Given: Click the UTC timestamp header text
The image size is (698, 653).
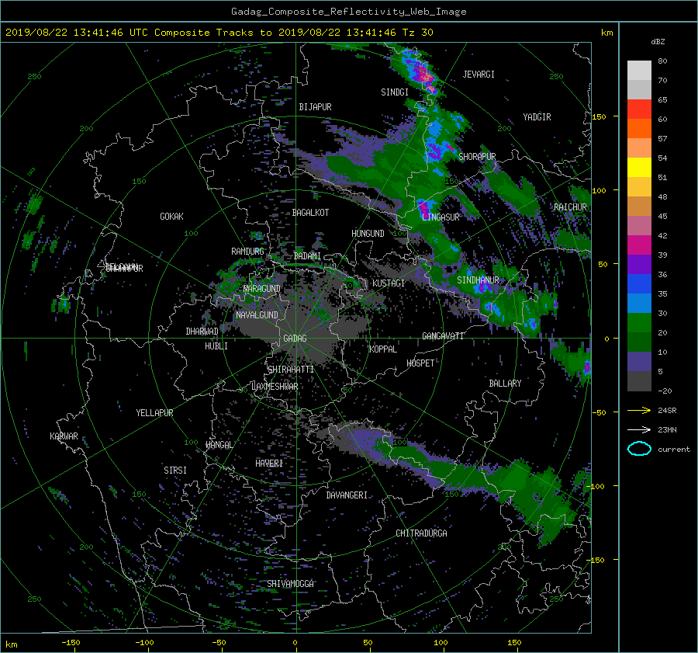Looking at the screenshot, I should point(219,33).
